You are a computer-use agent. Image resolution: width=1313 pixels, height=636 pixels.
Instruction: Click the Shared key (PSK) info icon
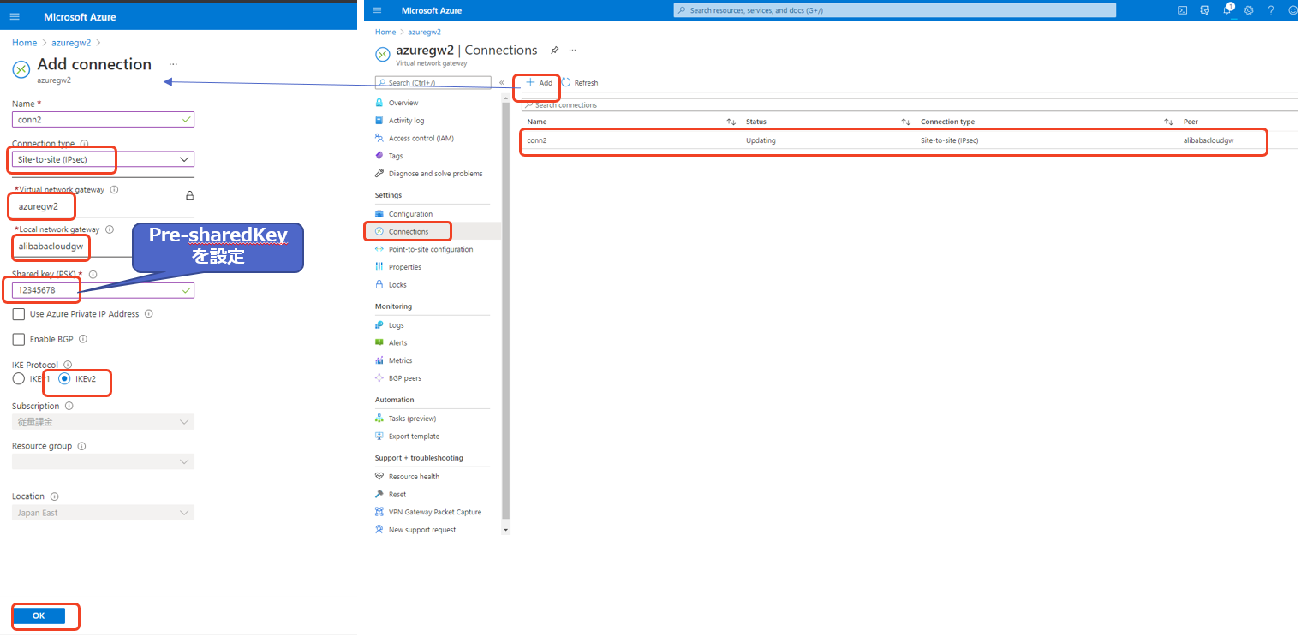coord(93,274)
